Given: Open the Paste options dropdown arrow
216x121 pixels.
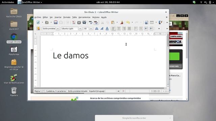Looking at the screenshot, I should pos(117,23).
